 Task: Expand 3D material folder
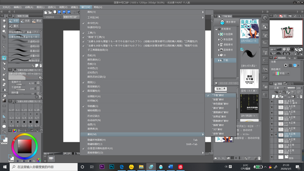click(218, 55)
